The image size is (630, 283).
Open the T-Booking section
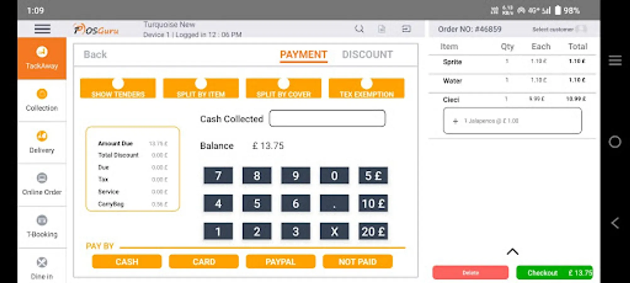coord(42,226)
